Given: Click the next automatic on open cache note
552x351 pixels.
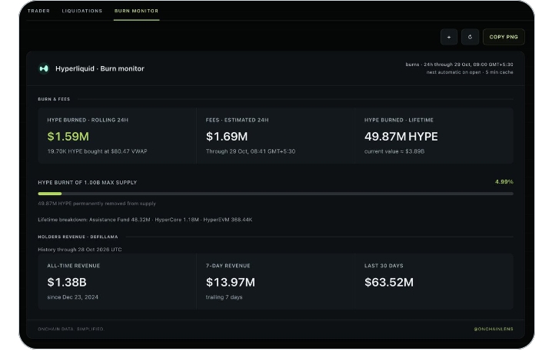Looking at the screenshot, I should coord(470,72).
